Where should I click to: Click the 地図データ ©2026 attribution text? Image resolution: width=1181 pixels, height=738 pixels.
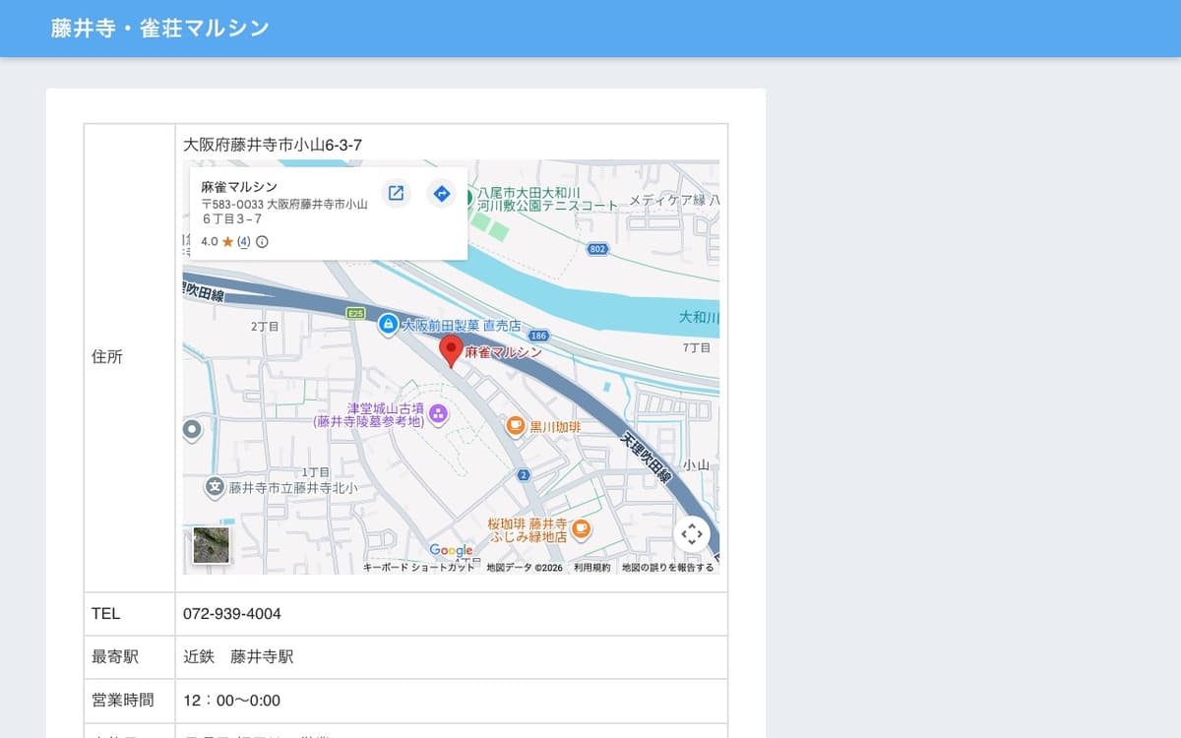coord(525,568)
